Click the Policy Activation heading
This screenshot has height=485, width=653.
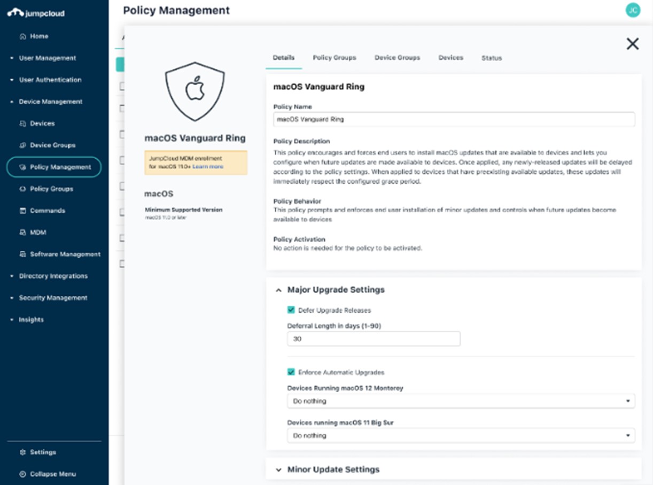coord(299,240)
